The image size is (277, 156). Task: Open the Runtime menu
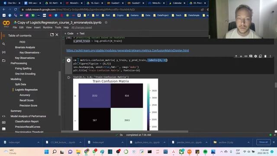[x=48, y=27]
